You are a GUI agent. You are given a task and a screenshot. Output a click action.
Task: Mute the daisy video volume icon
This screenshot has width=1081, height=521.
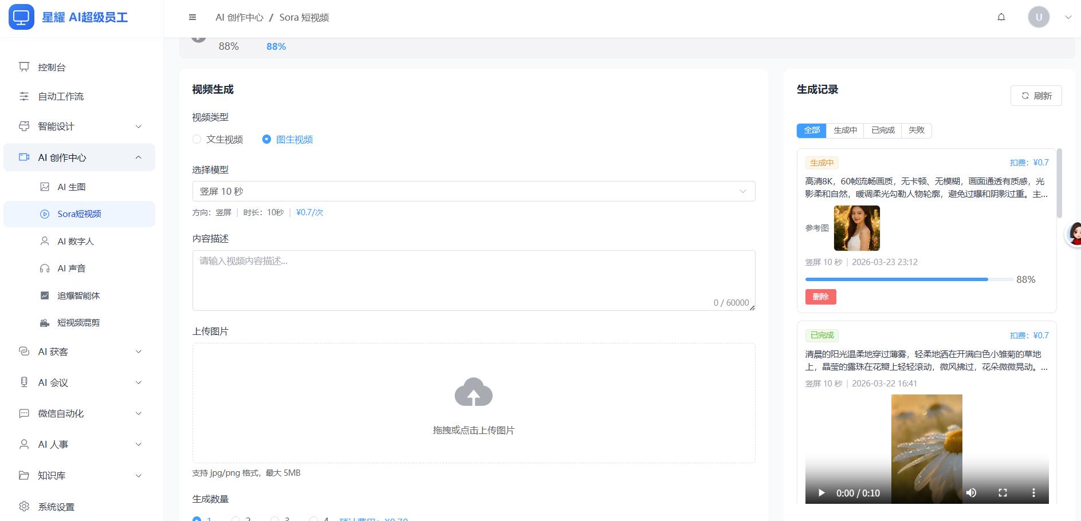(x=971, y=493)
